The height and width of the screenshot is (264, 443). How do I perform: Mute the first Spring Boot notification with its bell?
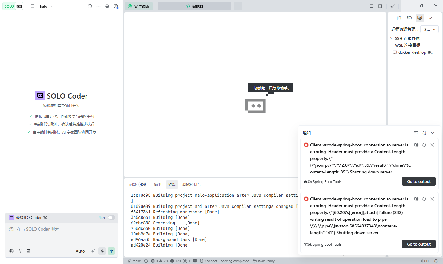pos(424,145)
